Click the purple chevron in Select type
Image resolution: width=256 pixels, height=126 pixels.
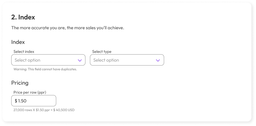pyautogui.click(x=158, y=60)
